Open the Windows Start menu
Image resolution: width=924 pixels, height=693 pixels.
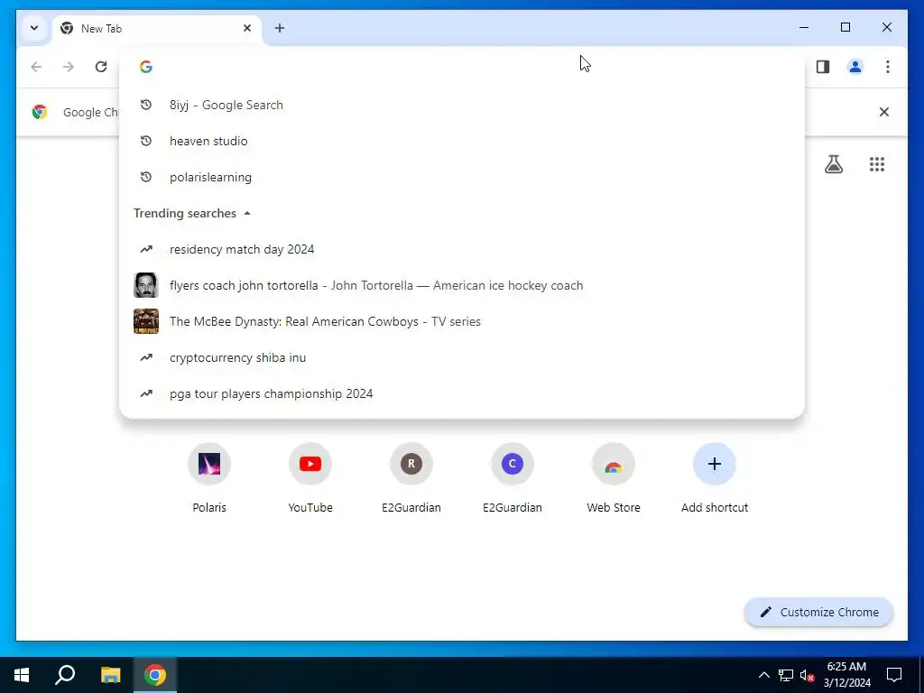(x=22, y=675)
